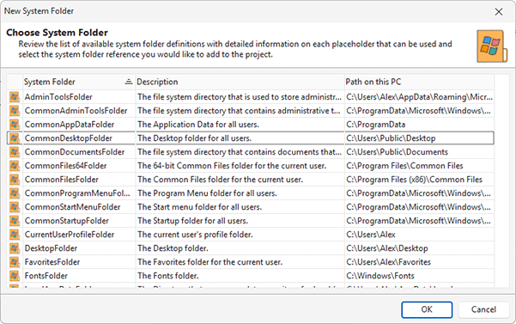Image resolution: width=516 pixels, height=324 pixels.
Task: Click the C:\Windows\Fonts path cell
Action: (419, 276)
